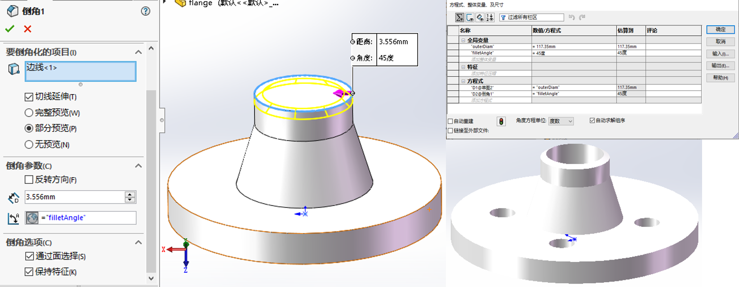The height and width of the screenshot is (287, 739).
Task: Click the undo arrow in equations dialog
Action: coord(571,17)
